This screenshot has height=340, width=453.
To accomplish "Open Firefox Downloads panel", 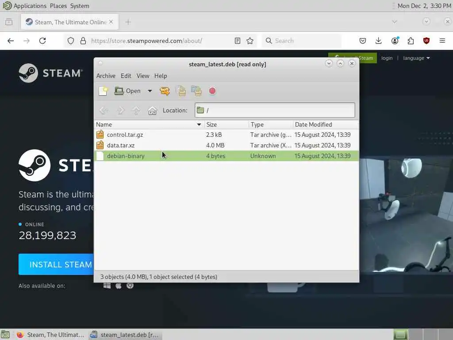I will 379,41.
